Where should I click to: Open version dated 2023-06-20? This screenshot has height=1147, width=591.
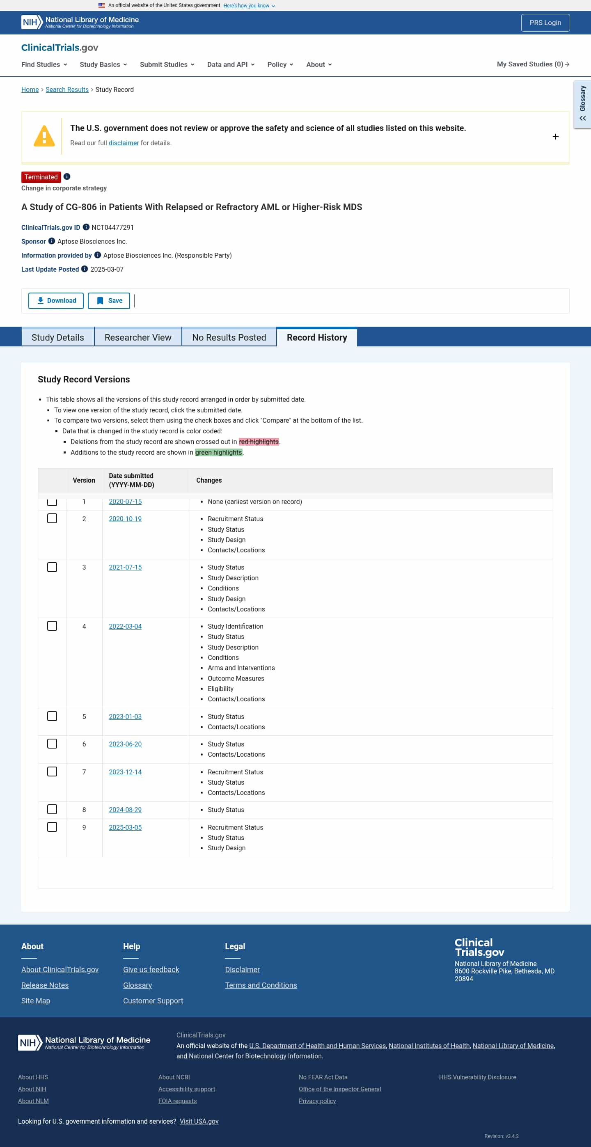coord(125,744)
